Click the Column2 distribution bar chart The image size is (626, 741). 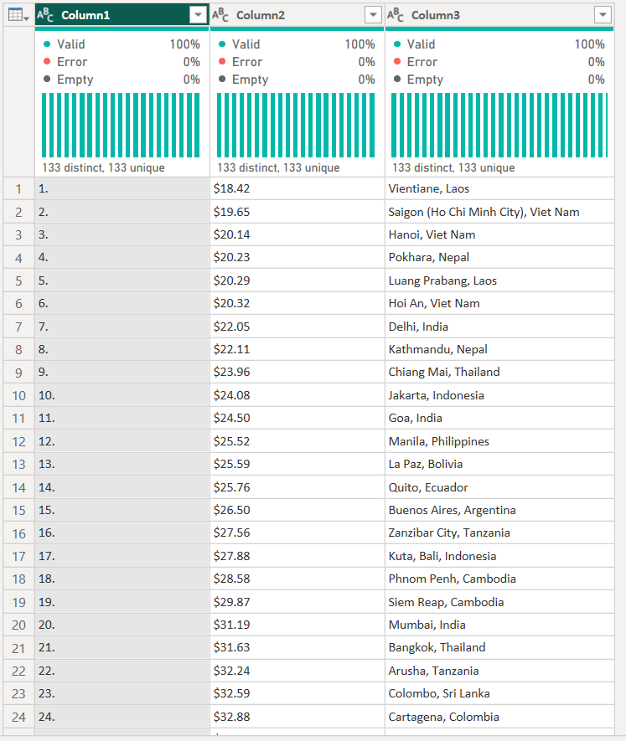click(297, 125)
